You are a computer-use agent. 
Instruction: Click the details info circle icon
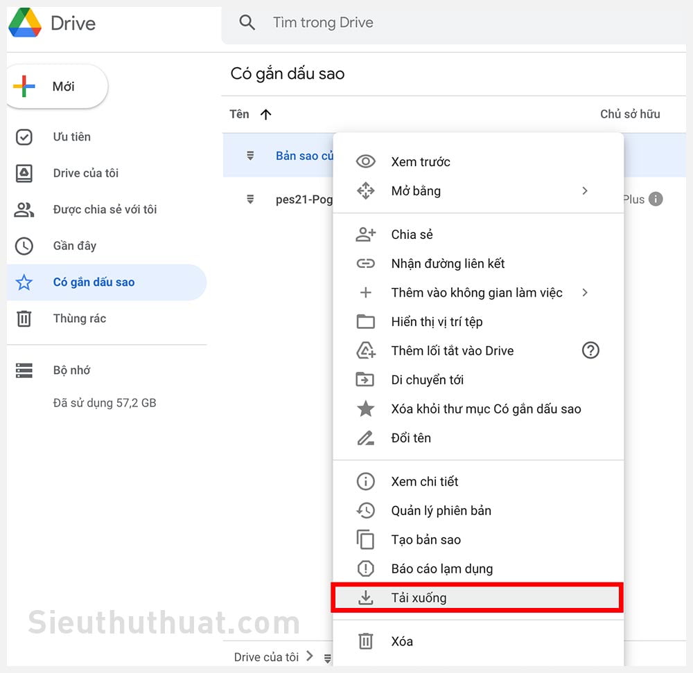coord(365,481)
